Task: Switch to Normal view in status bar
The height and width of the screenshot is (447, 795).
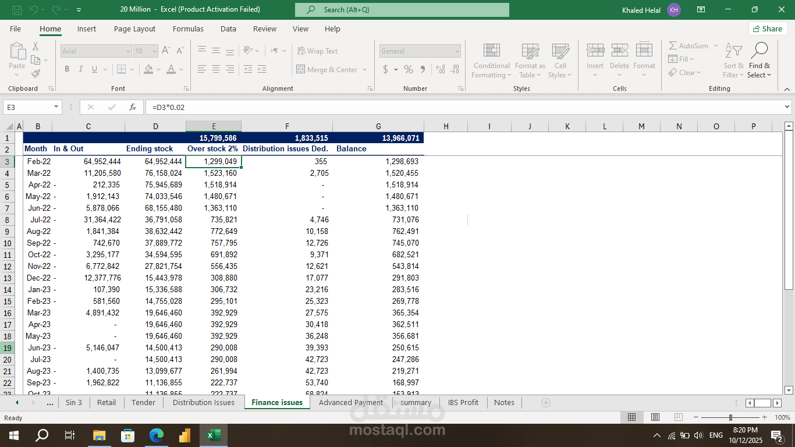Action: tap(631, 417)
